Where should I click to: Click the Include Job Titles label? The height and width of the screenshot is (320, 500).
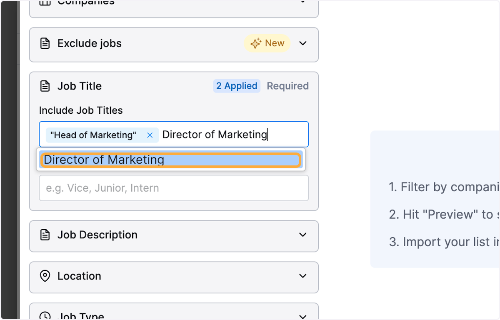[81, 110]
